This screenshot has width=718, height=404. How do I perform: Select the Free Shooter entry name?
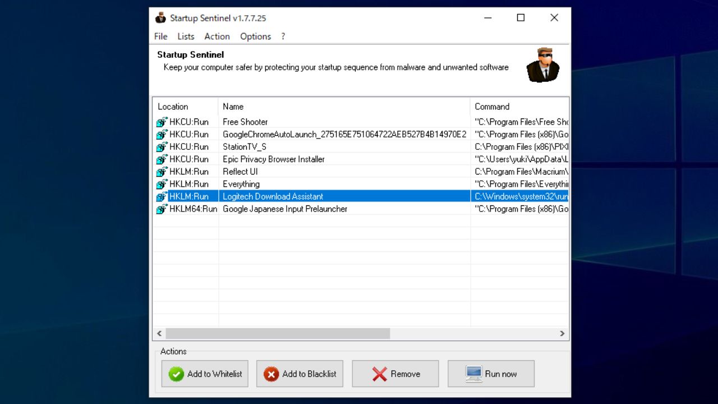coord(245,122)
